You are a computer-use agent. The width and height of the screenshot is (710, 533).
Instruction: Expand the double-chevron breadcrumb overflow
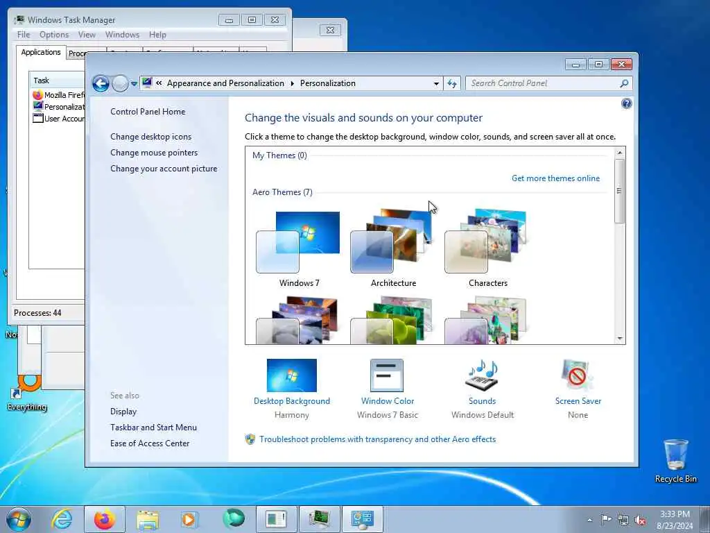[159, 83]
